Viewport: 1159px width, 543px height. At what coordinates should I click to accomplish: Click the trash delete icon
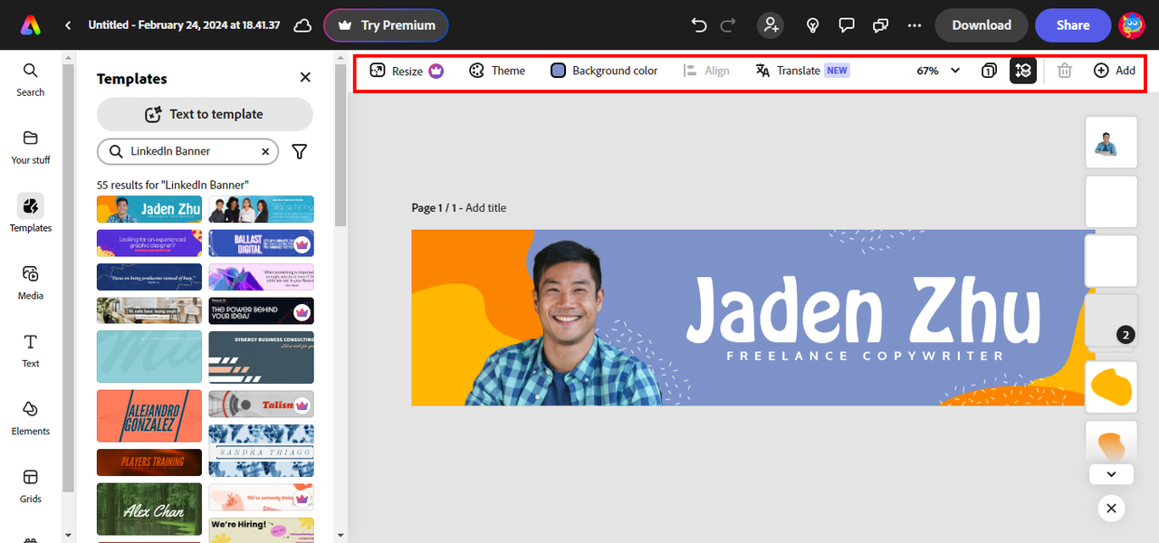(x=1065, y=71)
